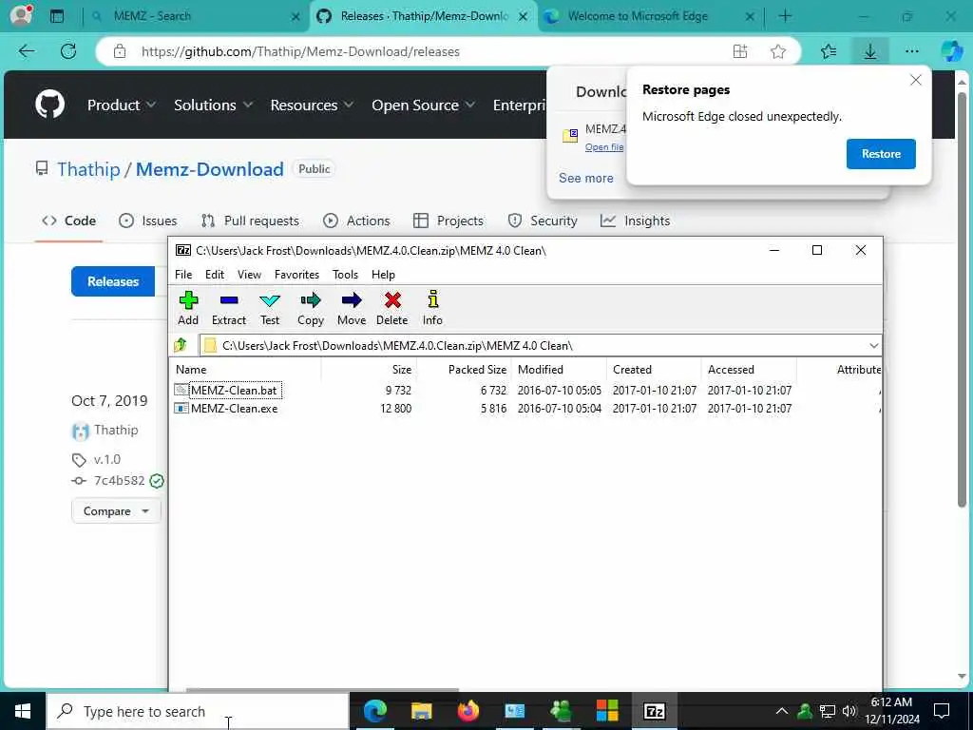Open a new Edge tab
This screenshot has width=973, height=730.
[x=785, y=16]
